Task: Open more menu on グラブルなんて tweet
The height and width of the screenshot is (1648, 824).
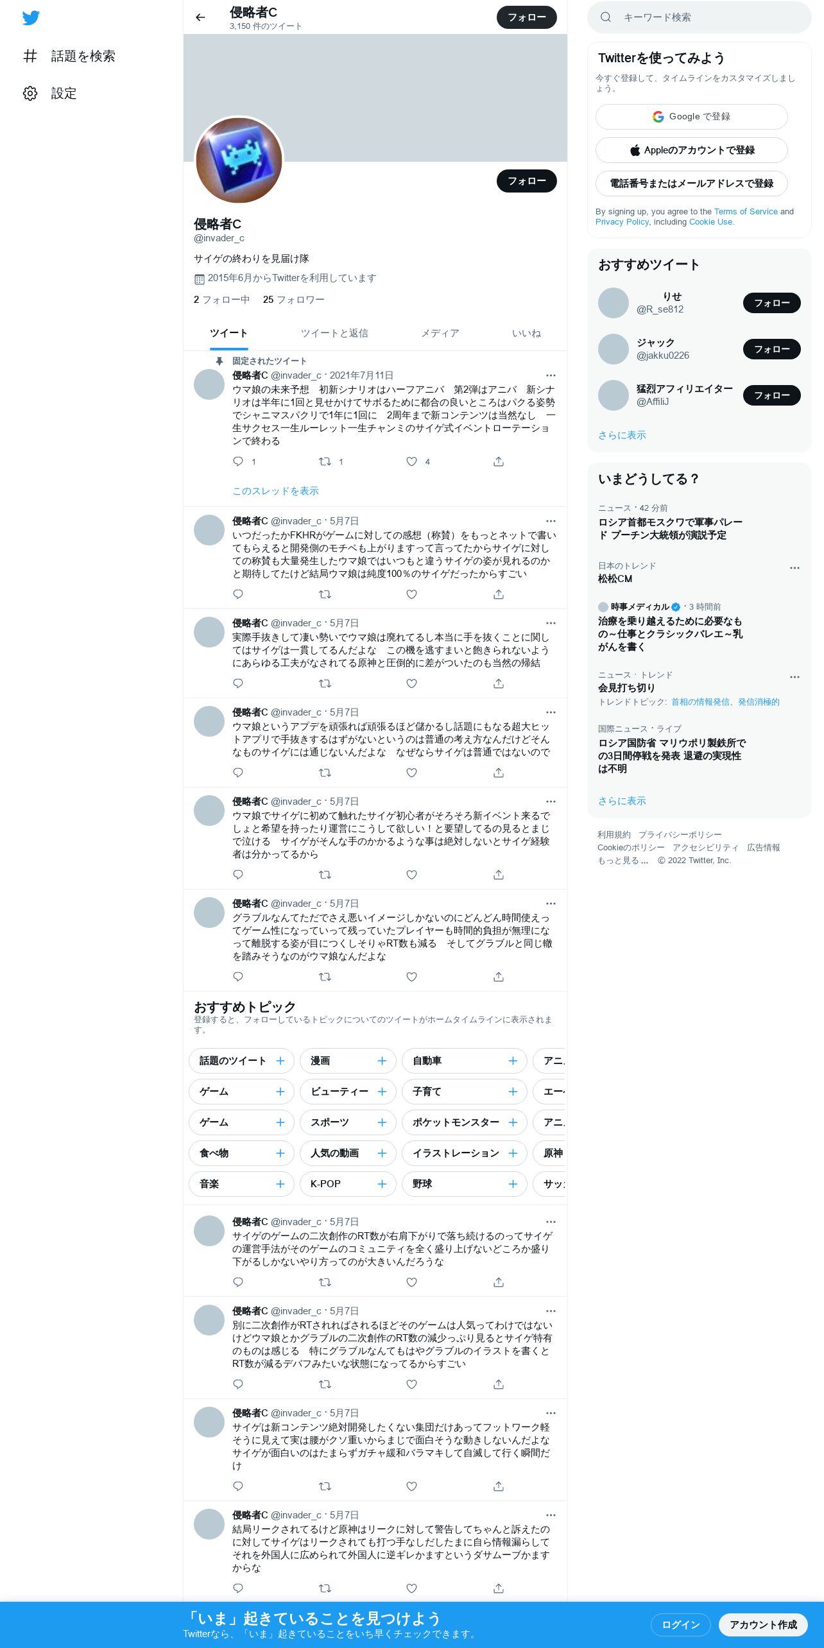Action: [551, 904]
